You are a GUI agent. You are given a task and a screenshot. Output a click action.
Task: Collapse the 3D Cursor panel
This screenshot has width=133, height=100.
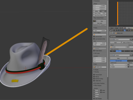point(94,53)
